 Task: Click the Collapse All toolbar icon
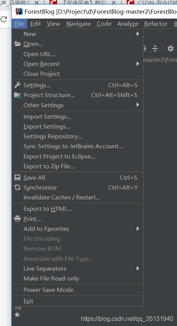155,49
